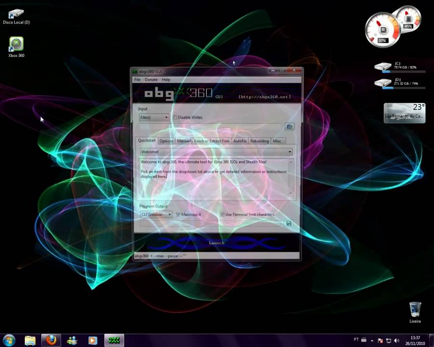The width and height of the screenshot is (434, 347).
Task: Open the Lixeira recycle bin
Action: [x=415, y=312]
